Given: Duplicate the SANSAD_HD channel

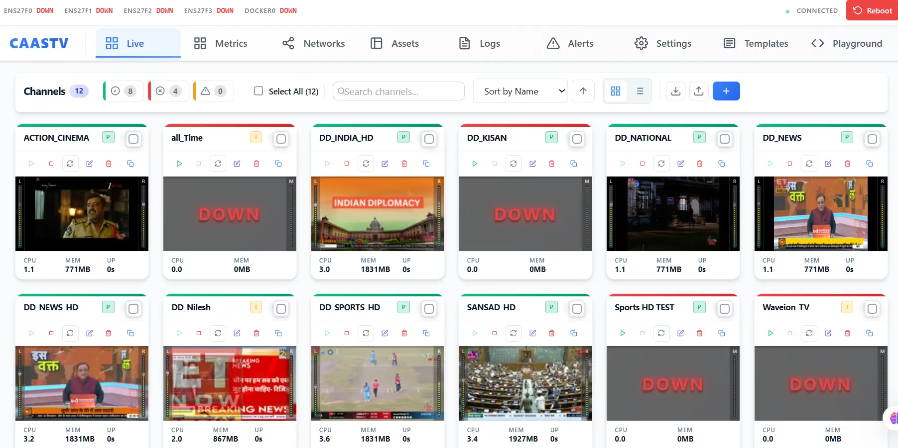Looking at the screenshot, I should point(574,333).
